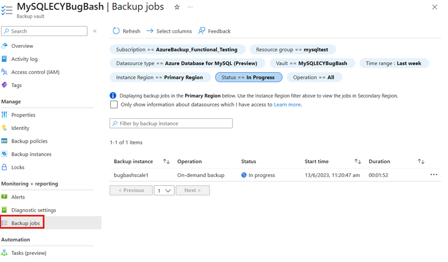This screenshot has width=448, height=262.
Task: Open the Status In Progress filter
Action: [248, 77]
